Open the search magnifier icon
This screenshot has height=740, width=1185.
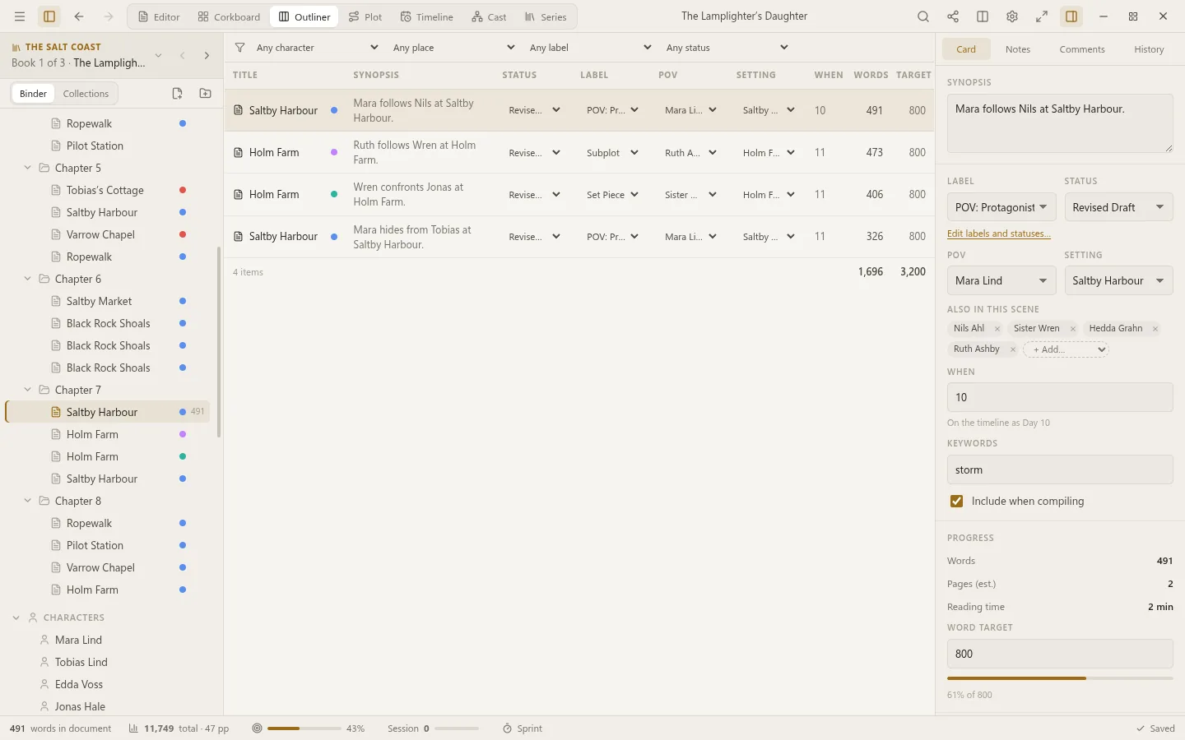pos(923,16)
